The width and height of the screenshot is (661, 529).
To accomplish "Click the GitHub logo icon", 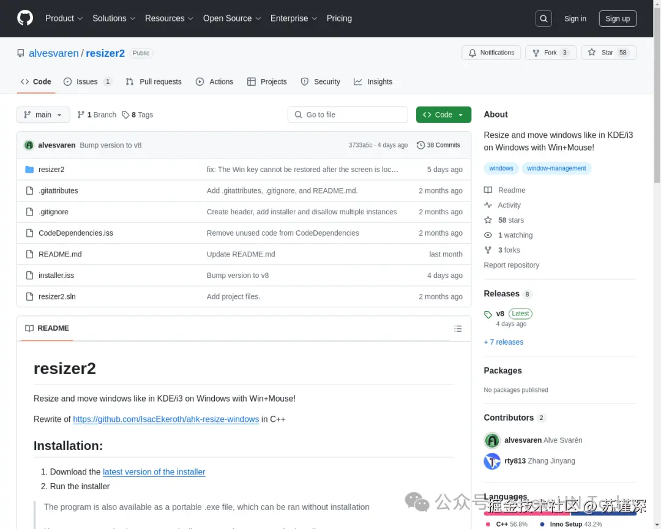I will (25, 18).
